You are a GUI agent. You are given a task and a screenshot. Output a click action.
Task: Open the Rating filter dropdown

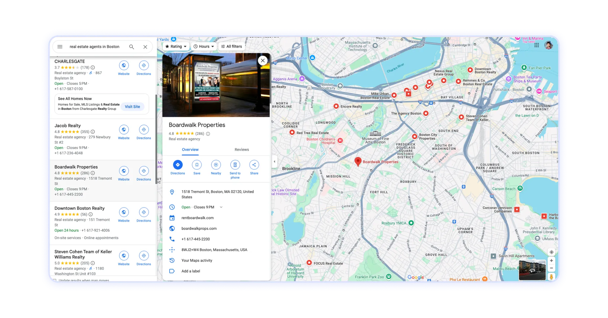[x=176, y=47]
